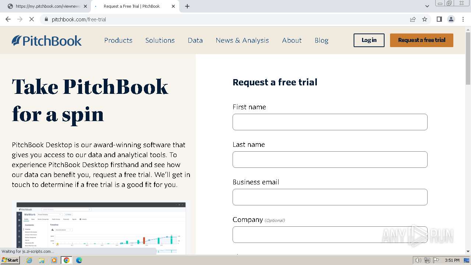Go to the Blog page
Image resolution: width=471 pixels, height=265 pixels.
(322, 40)
